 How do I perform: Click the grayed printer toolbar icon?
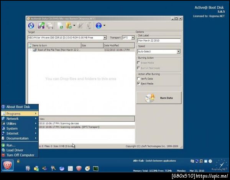pos(50,26)
